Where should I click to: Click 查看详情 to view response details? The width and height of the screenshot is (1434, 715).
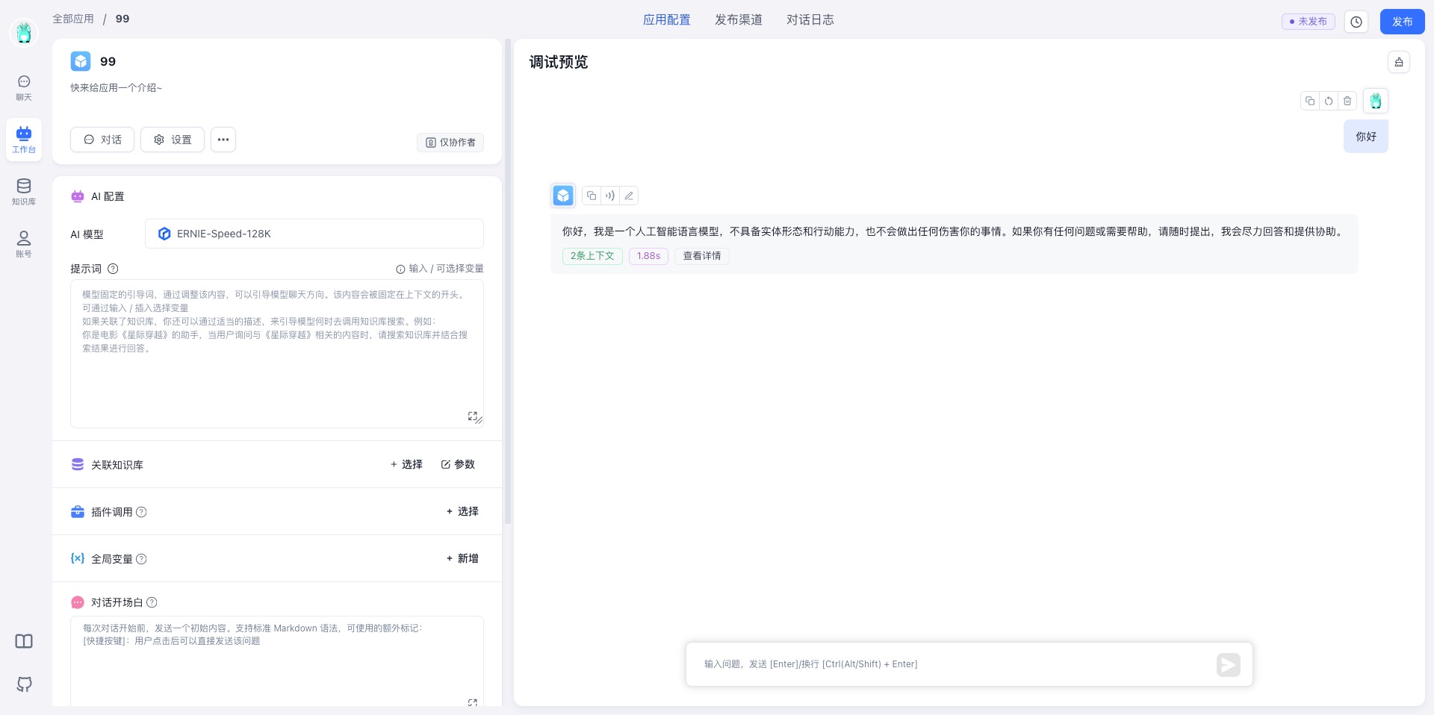(702, 256)
